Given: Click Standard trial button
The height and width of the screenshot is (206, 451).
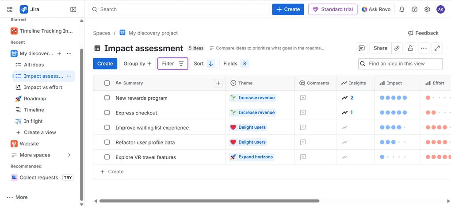Looking at the screenshot, I should [333, 9].
